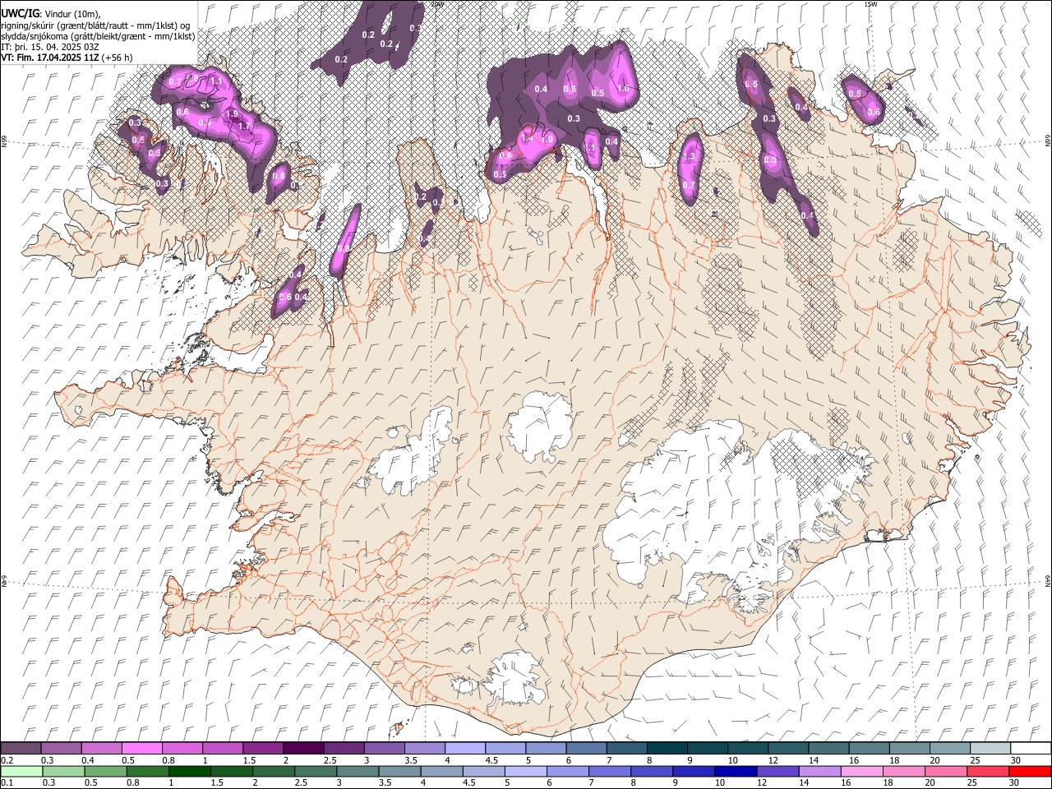Choose the light pink rain swatch at 16
The image size is (1052, 789).
click(x=862, y=771)
